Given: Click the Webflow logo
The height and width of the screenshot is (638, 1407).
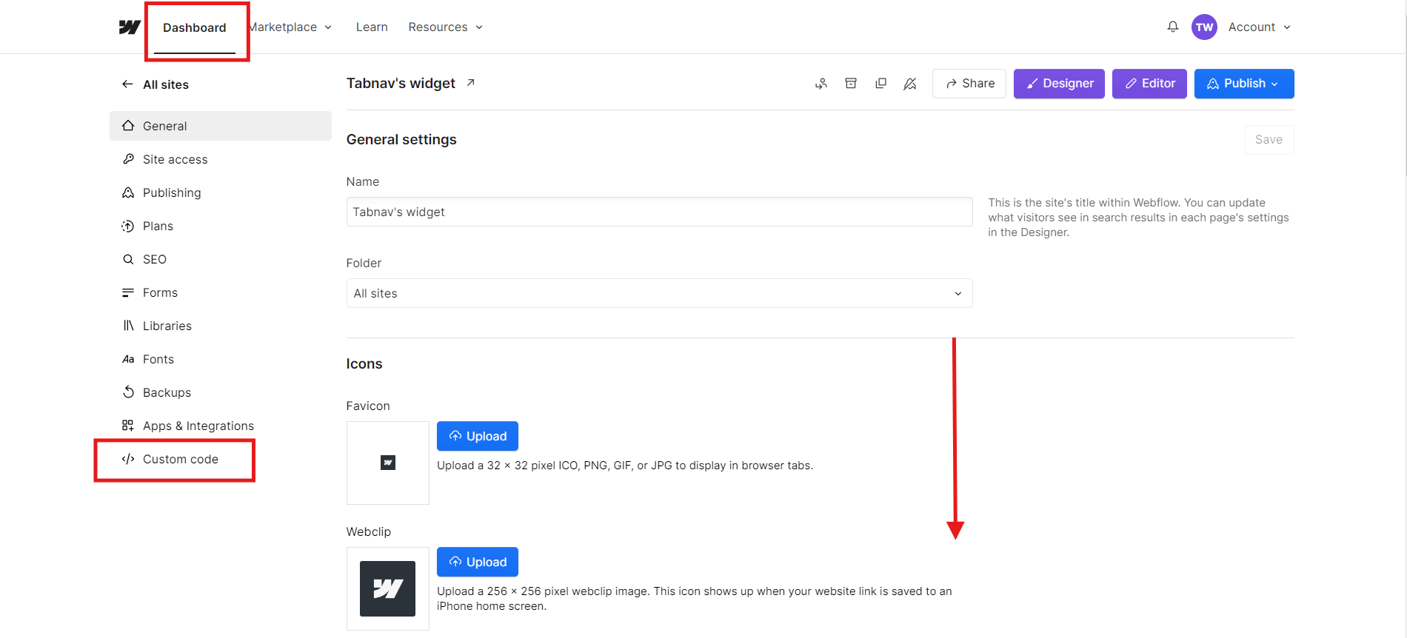Looking at the screenshot, I should pos(130,27).
